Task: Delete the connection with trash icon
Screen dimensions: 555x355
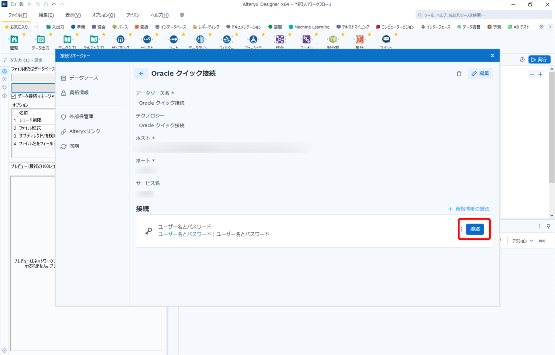Action: click(x=459, y=73)
